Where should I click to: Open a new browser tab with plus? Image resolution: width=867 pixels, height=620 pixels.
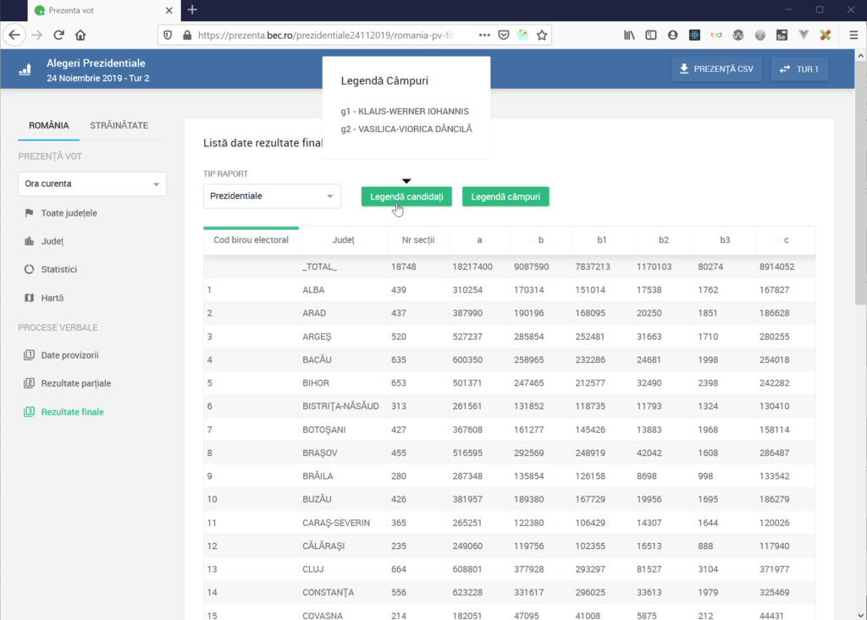[x=192, y=10]
